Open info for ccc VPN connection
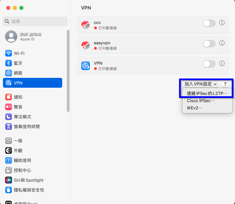Viewport: 235px width, 204px height. [x=222, y=23]
